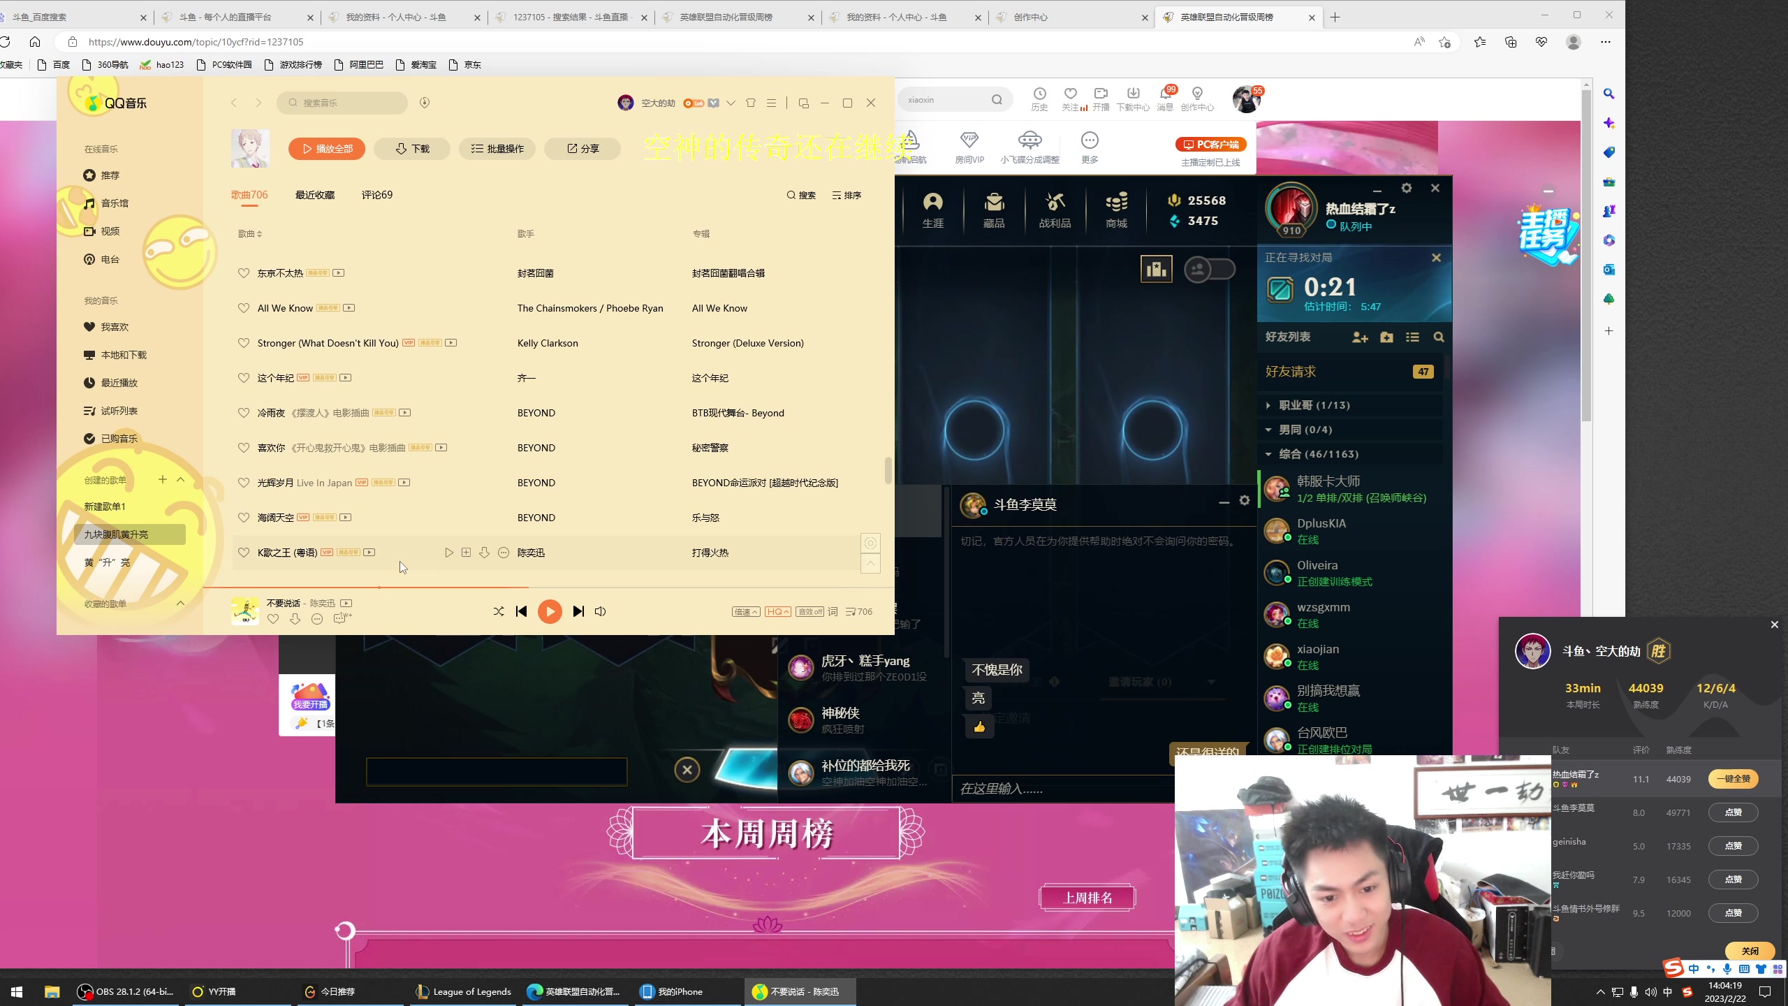Screen dimensions: 1788x1006
Task: Click the League chat input box
Action: [x=1063, y=789]
